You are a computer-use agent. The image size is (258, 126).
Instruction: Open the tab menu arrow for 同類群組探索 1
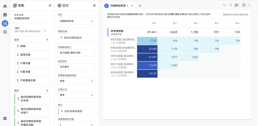pos(132,6)
